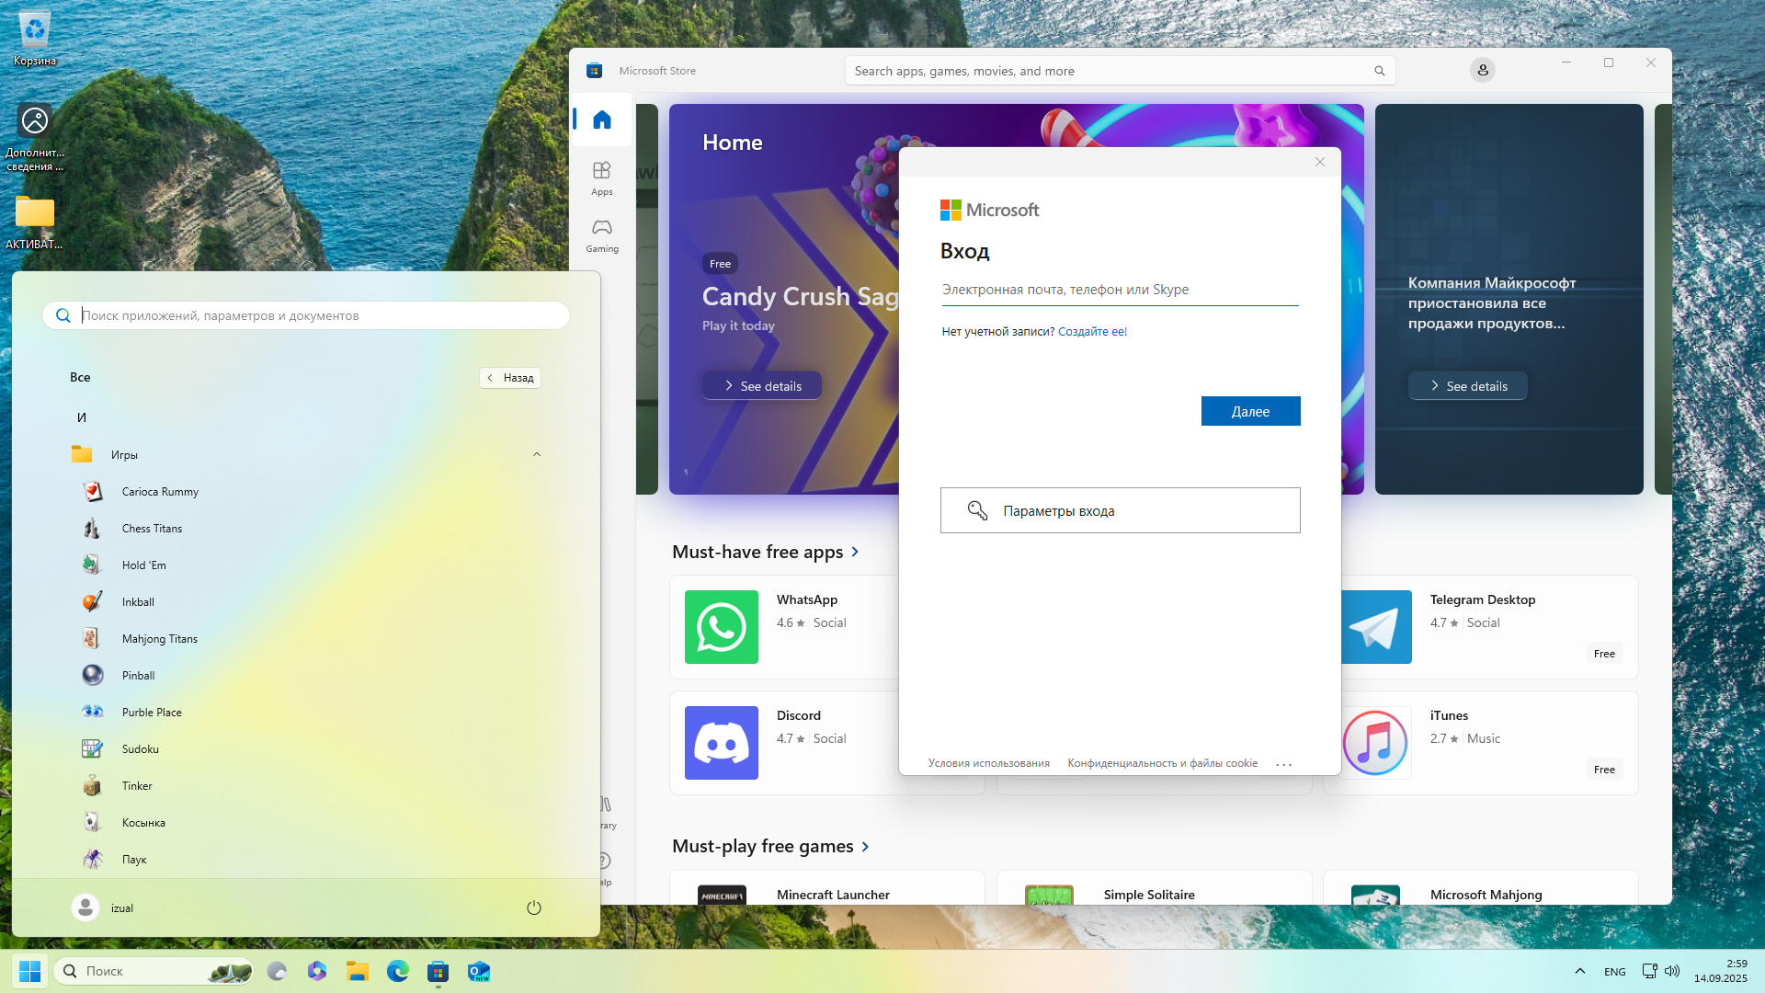1765x993 pixels.
Task: Click the power button in Start menu
Action: click(534, 907)
